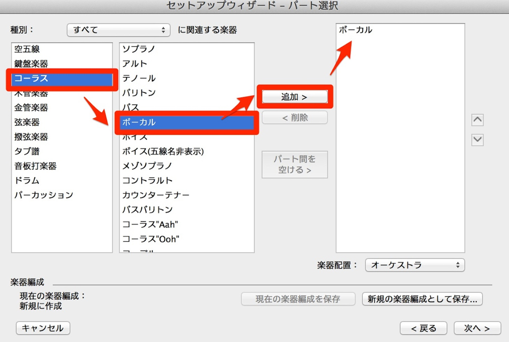Select テノール in instrument list

tap(187, 79)
